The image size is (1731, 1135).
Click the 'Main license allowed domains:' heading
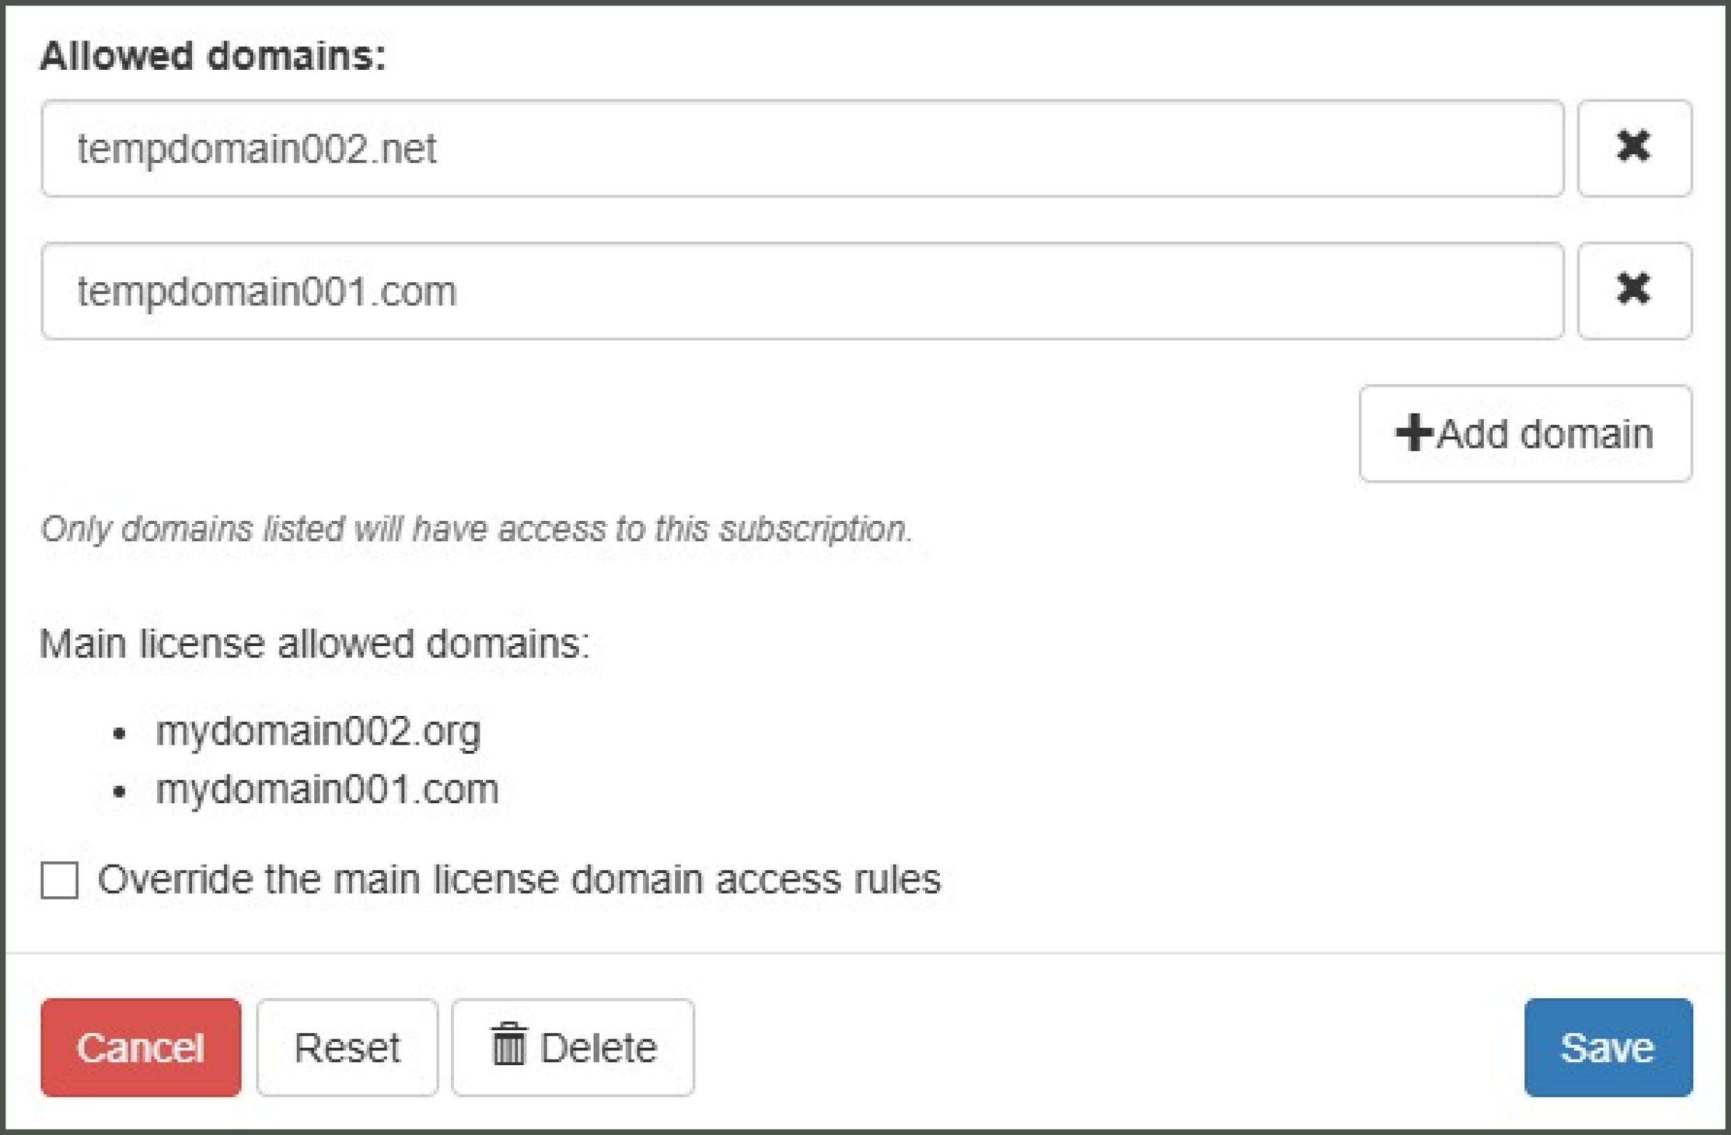pos(314,644)
